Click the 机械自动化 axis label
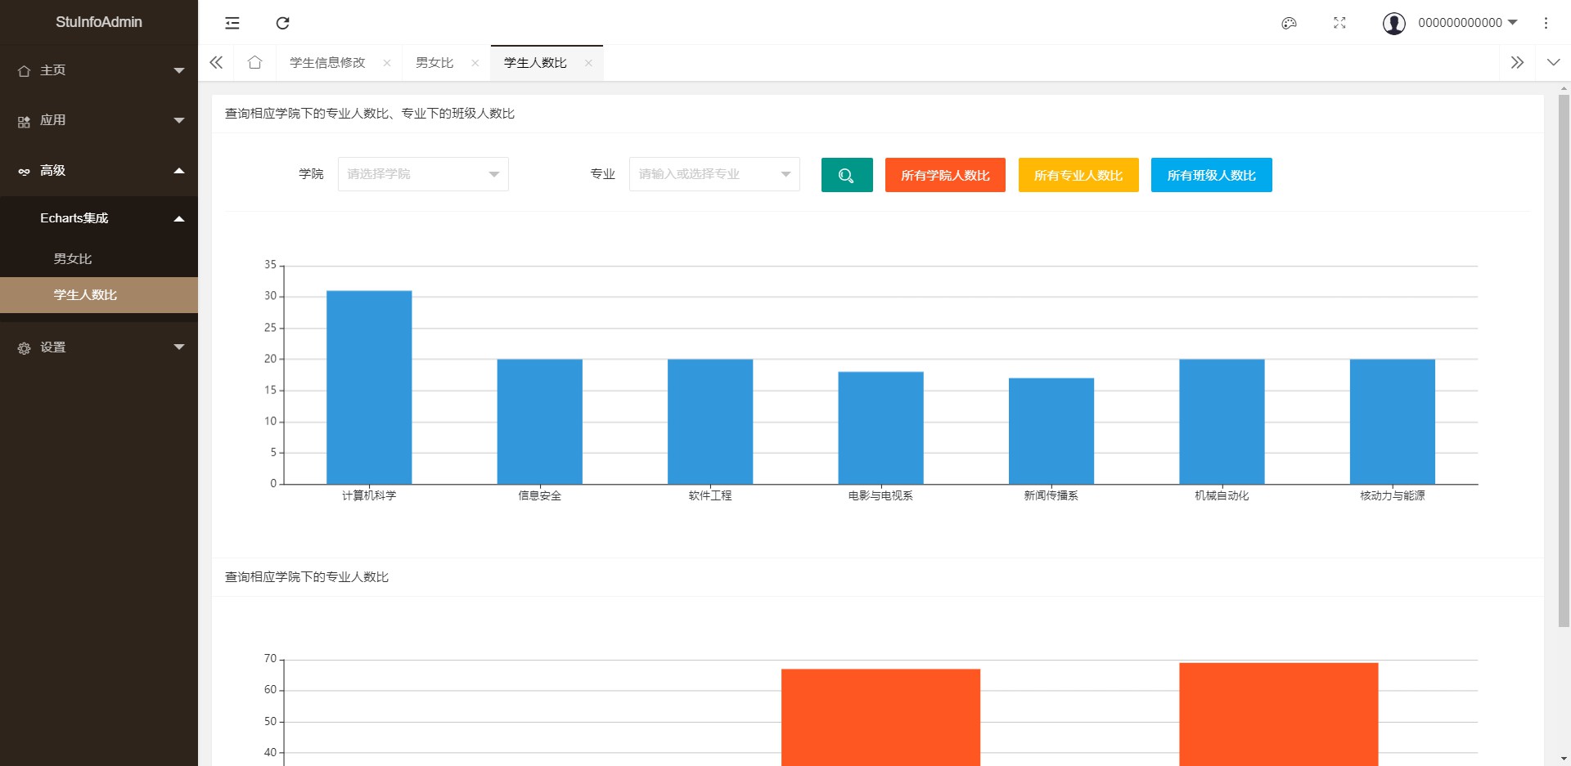The width and height of the screenshot is (1571, 766). 1222,495
